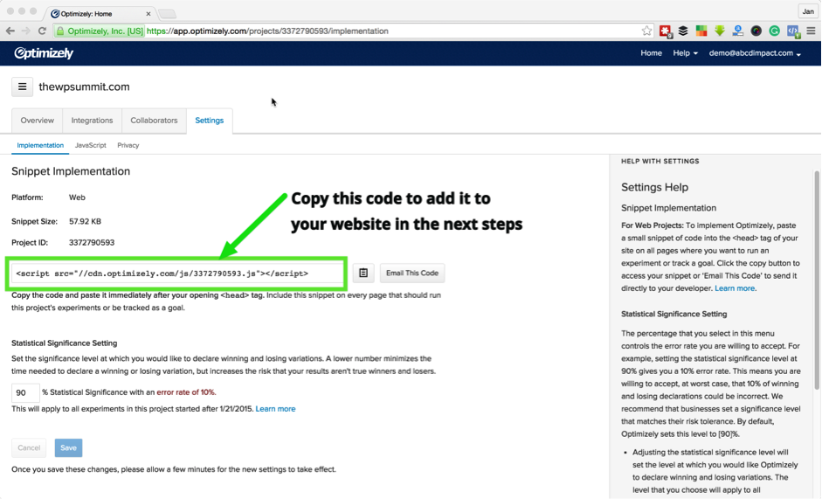Click the snippet script code field
Screen dimensions: 822x499
point(177,274)
